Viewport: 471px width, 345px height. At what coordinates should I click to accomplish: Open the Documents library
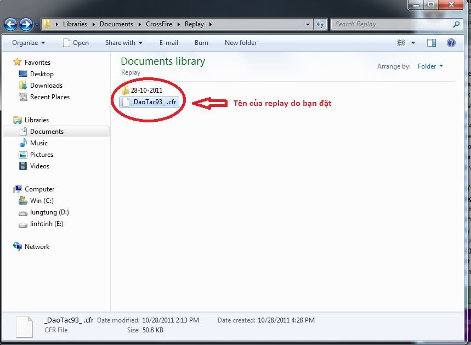pyautogui.click(x=47, y=132)
